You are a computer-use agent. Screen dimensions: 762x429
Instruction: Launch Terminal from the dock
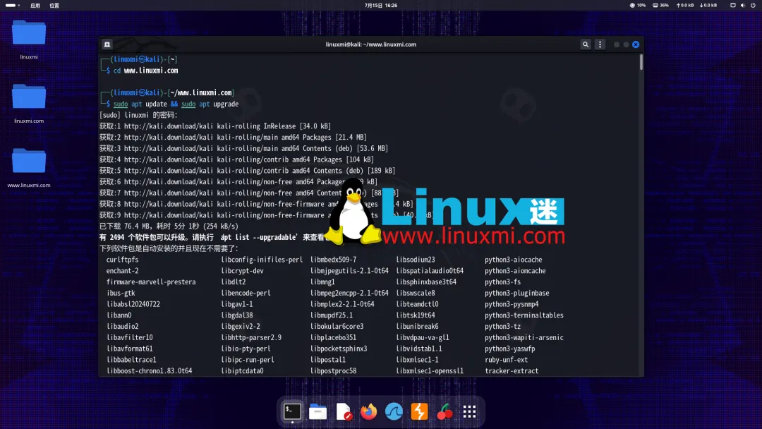pos(292,411)
